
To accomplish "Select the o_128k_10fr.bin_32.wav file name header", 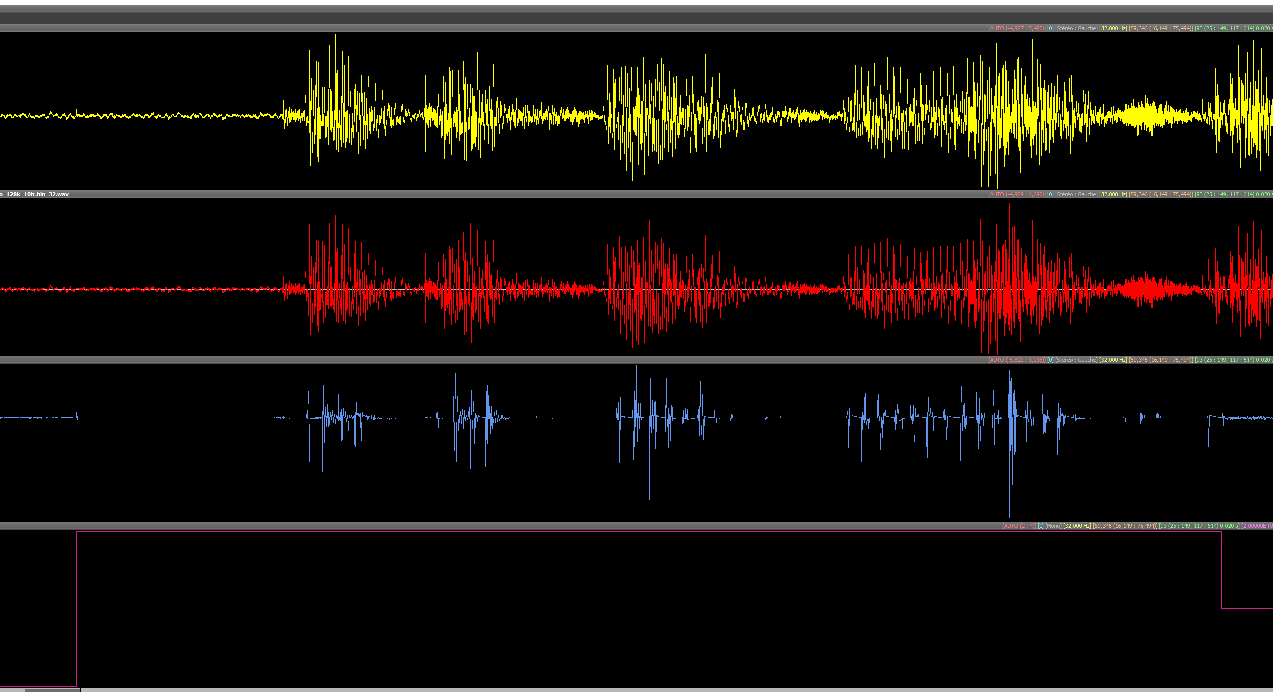I will coord(34,194).
